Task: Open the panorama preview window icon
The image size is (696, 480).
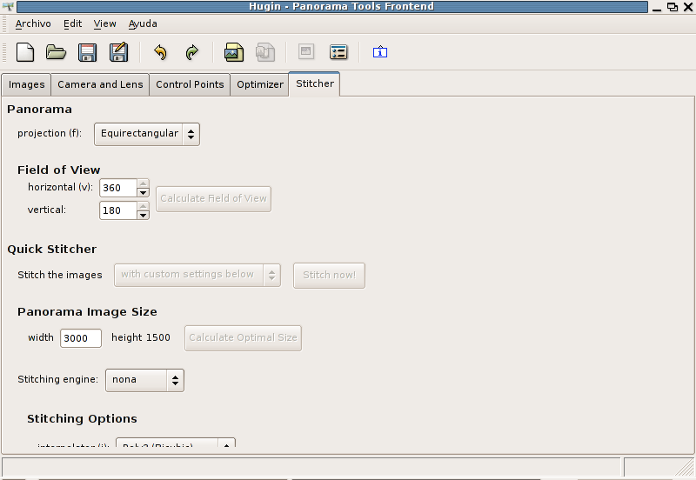Action: [306, 51]
